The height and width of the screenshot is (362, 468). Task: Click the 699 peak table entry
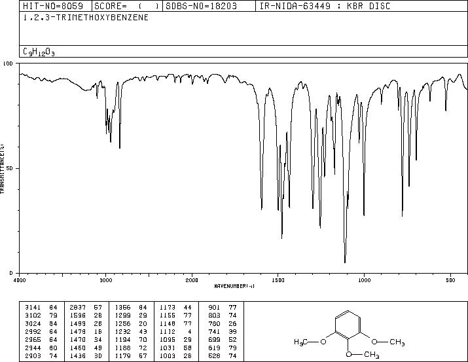[x=223, y=340]
